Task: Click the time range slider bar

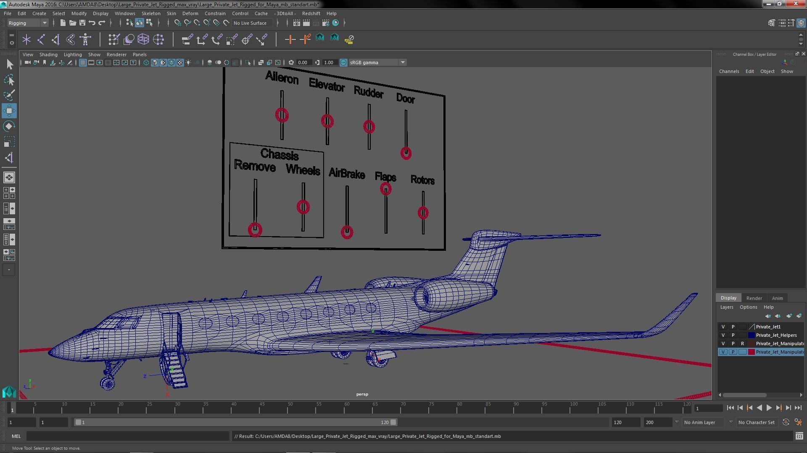Action: click(x=235, y=422)
